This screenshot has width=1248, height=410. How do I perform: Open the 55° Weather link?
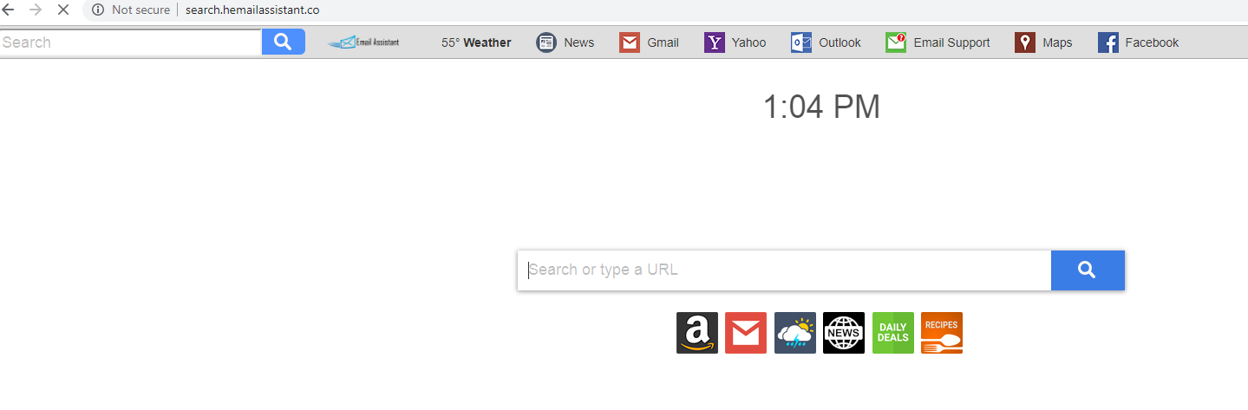476,42
